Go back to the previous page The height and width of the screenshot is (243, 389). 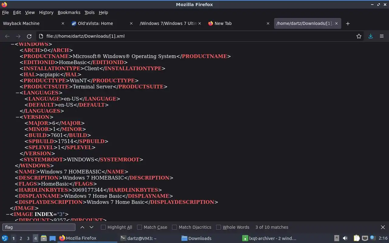click(x=7, y=36)
